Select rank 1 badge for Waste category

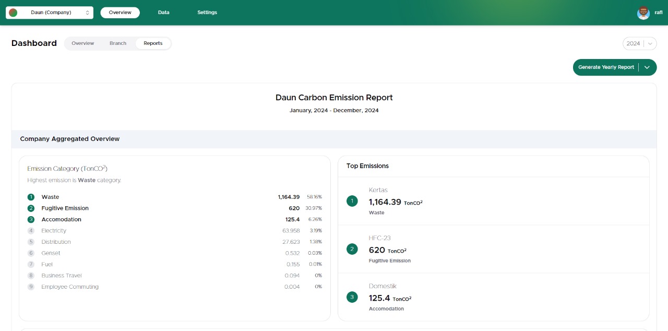tap(31, 197)
